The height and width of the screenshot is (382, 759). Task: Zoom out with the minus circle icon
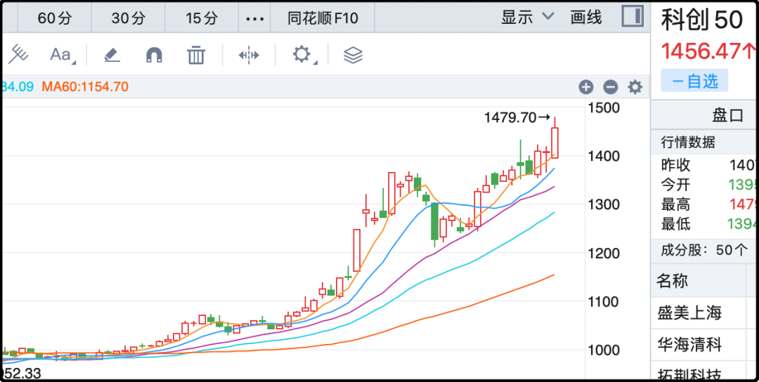coord(610,87)
